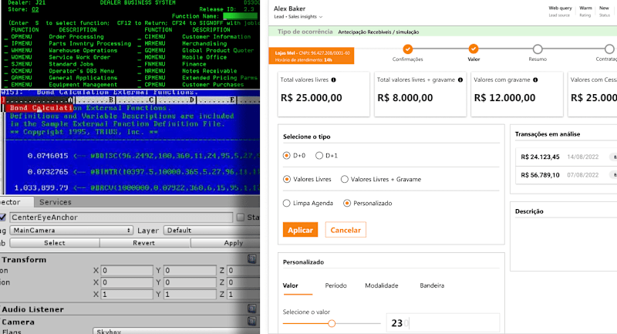Click the Transform position X field
617x334 pixels.
pos(126,271)
